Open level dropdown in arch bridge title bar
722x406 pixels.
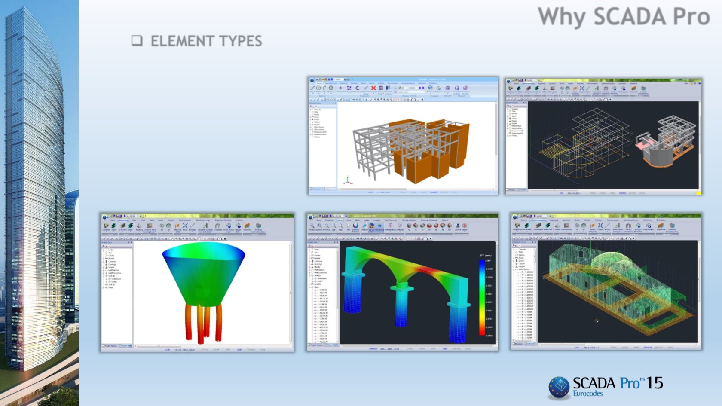point(343,216)
